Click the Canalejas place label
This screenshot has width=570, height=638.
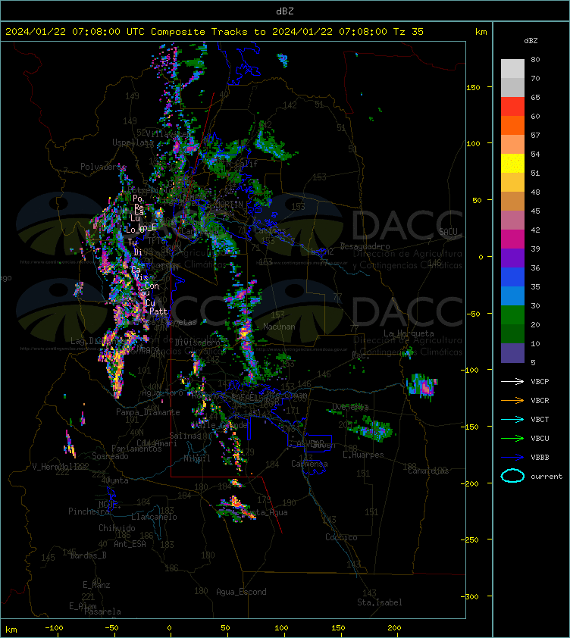tap(427, 471)
